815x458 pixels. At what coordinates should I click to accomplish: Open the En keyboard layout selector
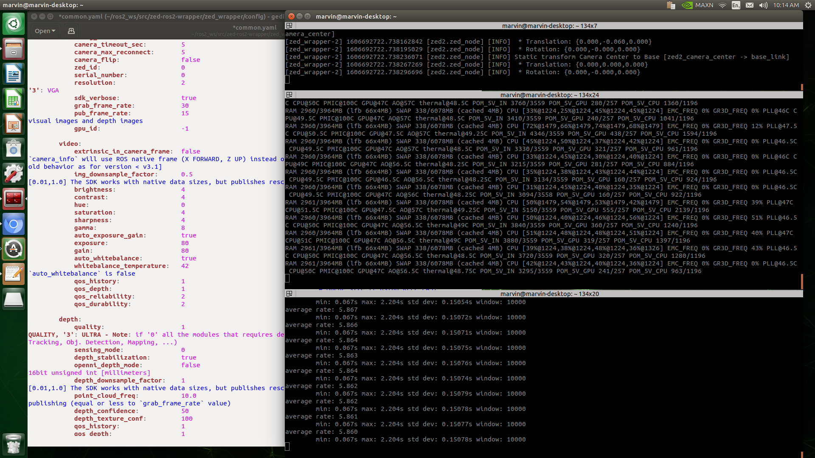736,5
